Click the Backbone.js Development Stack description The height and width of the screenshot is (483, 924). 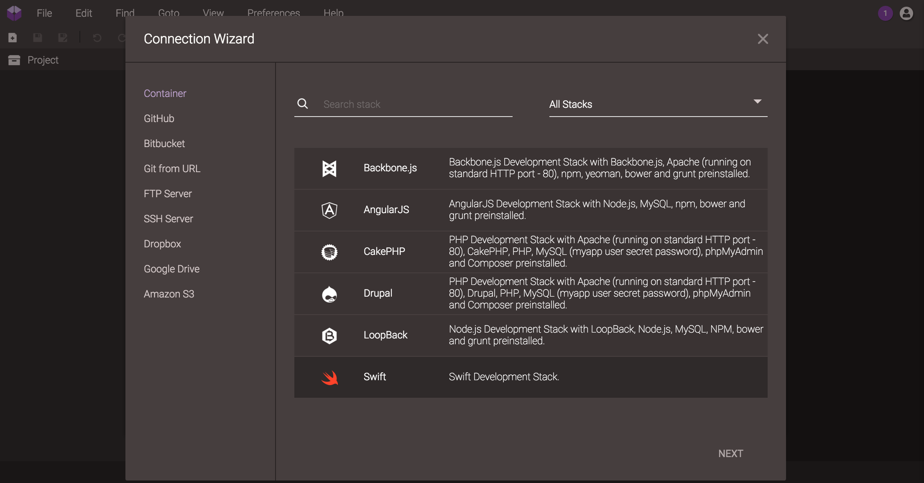click(600, 168)
